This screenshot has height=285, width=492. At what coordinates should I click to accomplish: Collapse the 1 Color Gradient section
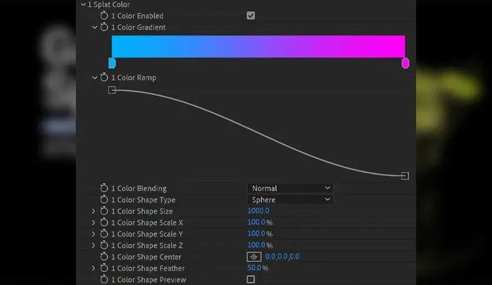(94, 27)
